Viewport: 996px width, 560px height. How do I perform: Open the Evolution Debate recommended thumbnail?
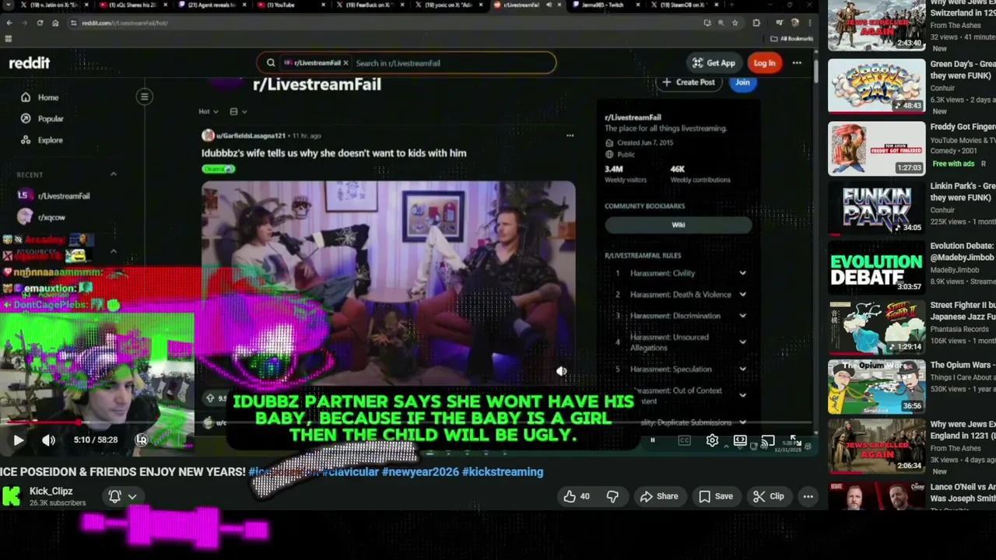[x=876, y=267]
